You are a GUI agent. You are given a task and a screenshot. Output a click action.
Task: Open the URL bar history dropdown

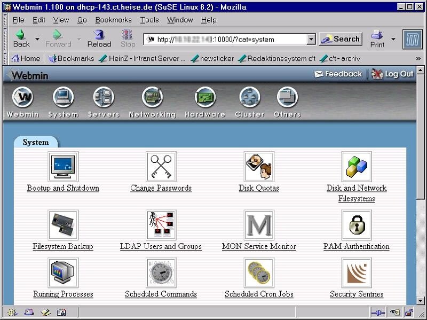[310, 39]
